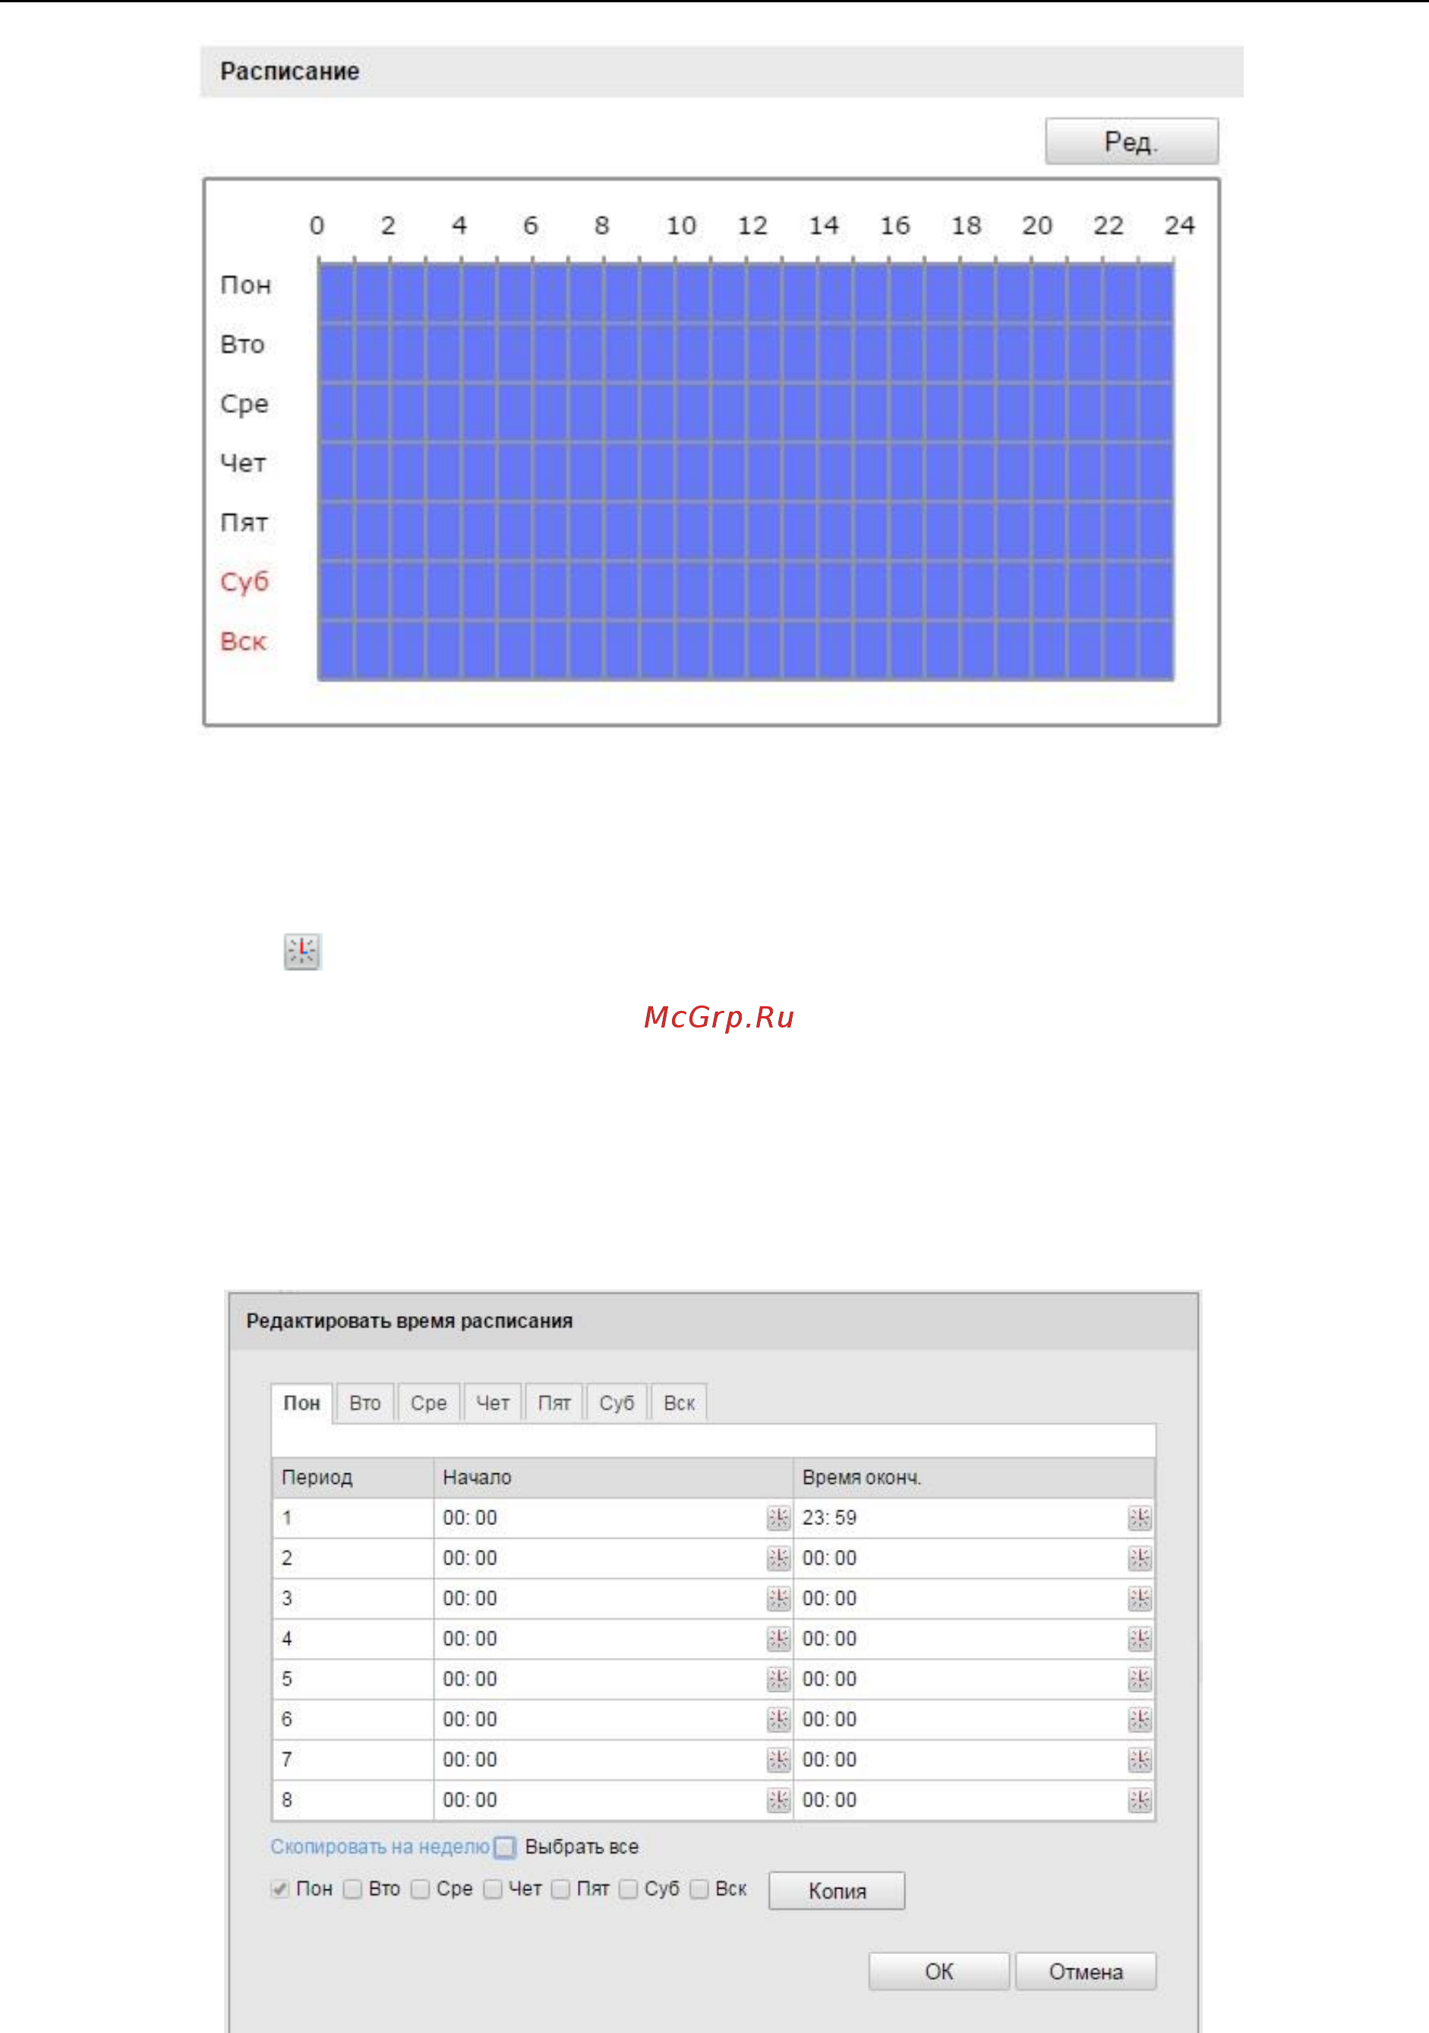Confirm with the OK button
This screenshot has height=2033, width=1429.
click(938, 1972)
